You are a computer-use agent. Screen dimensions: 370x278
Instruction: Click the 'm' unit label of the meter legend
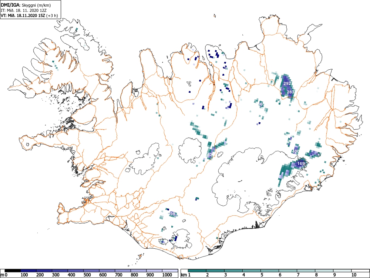[x=2, y=275]
